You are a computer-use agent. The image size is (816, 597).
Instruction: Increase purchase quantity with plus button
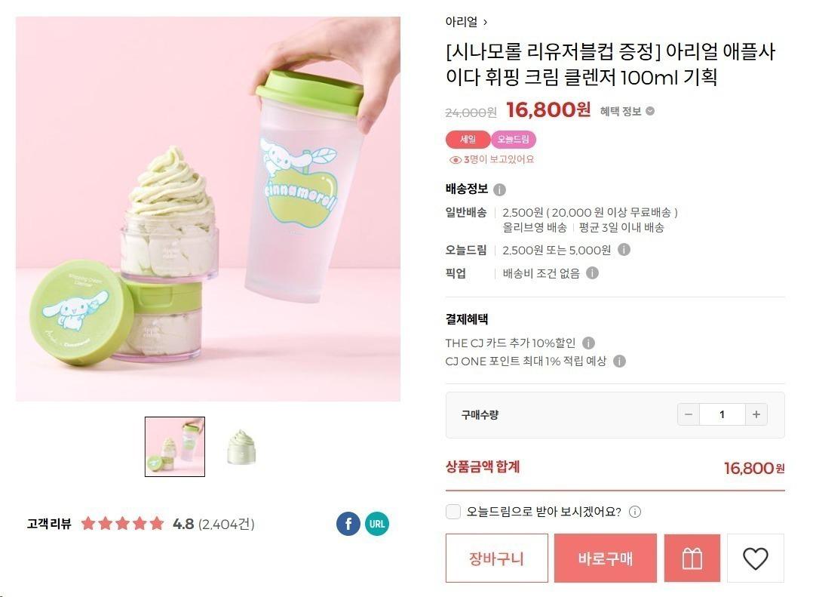click(x=756, y=414)
